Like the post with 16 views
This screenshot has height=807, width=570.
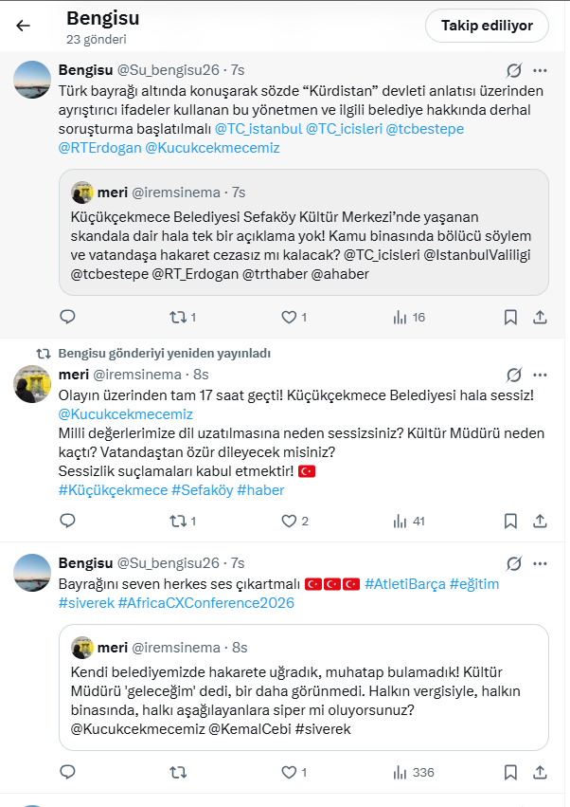click(290, 317)
